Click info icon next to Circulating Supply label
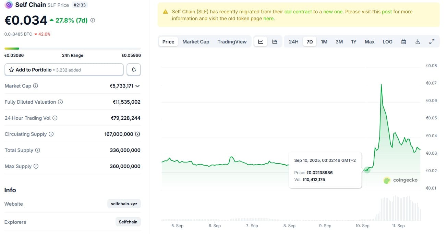Image resolution: width=447 pixels, height=234 pixels. (51, 134)
